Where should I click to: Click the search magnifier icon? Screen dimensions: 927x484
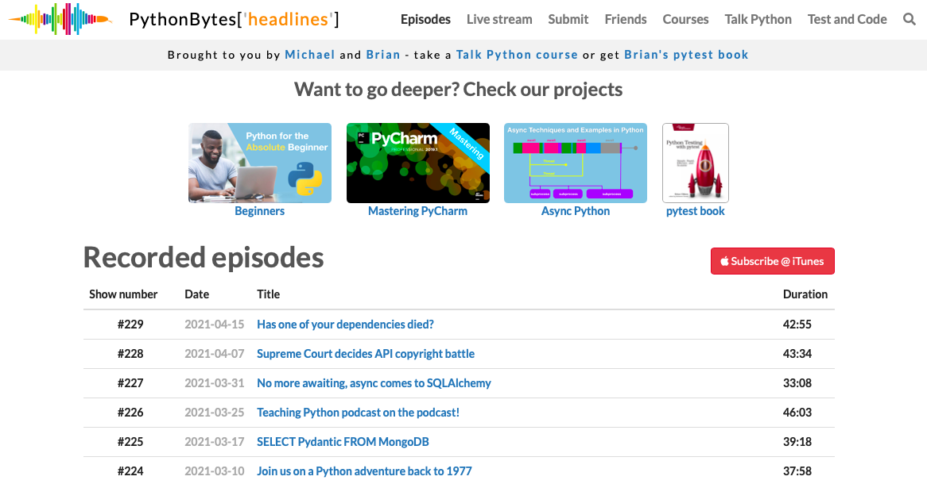pyautogui.click(x=910, y=20)
